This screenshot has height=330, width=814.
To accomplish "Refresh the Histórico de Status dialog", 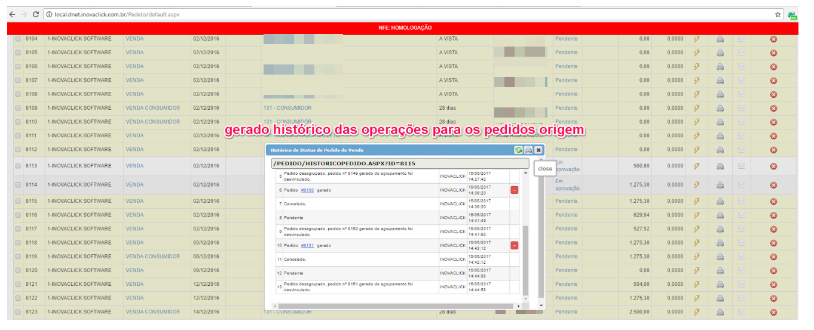I will click(x=518, y=150).
